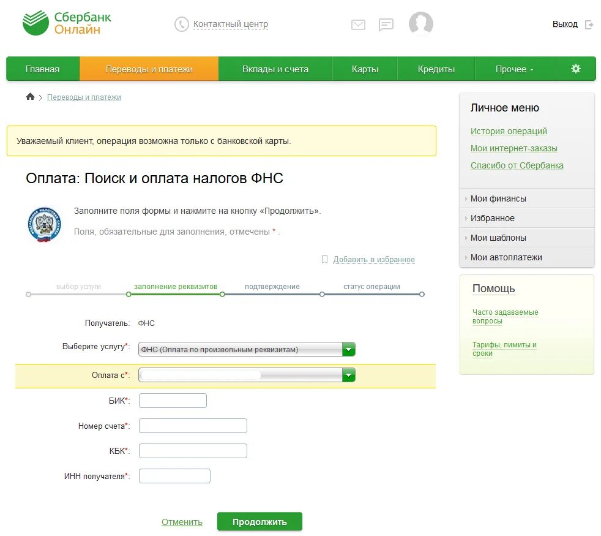The width and height of the screenshot is (601, 536).
Task: Focus the ИНН получателя input field
Action: [174, 476]
